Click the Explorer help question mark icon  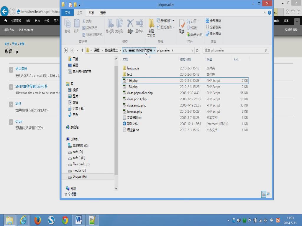point(270,13)
